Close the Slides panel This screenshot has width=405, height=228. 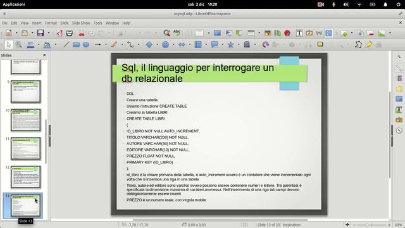click(x=44, y=55)
